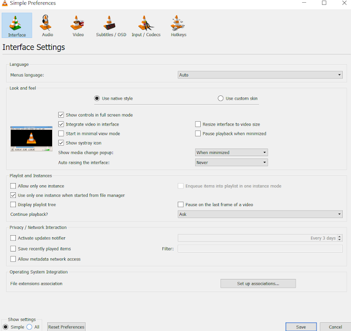The width and height of the screenshot is (351, 331).
Task: Click the VLC cone icon in title bar
Action: coord(4,3)
